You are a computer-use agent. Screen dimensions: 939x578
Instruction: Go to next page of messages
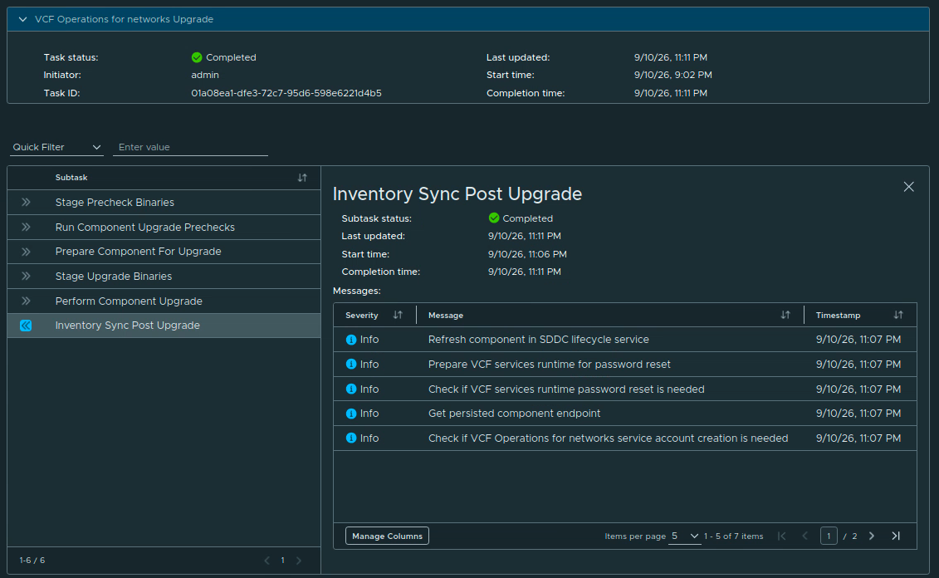872,536
